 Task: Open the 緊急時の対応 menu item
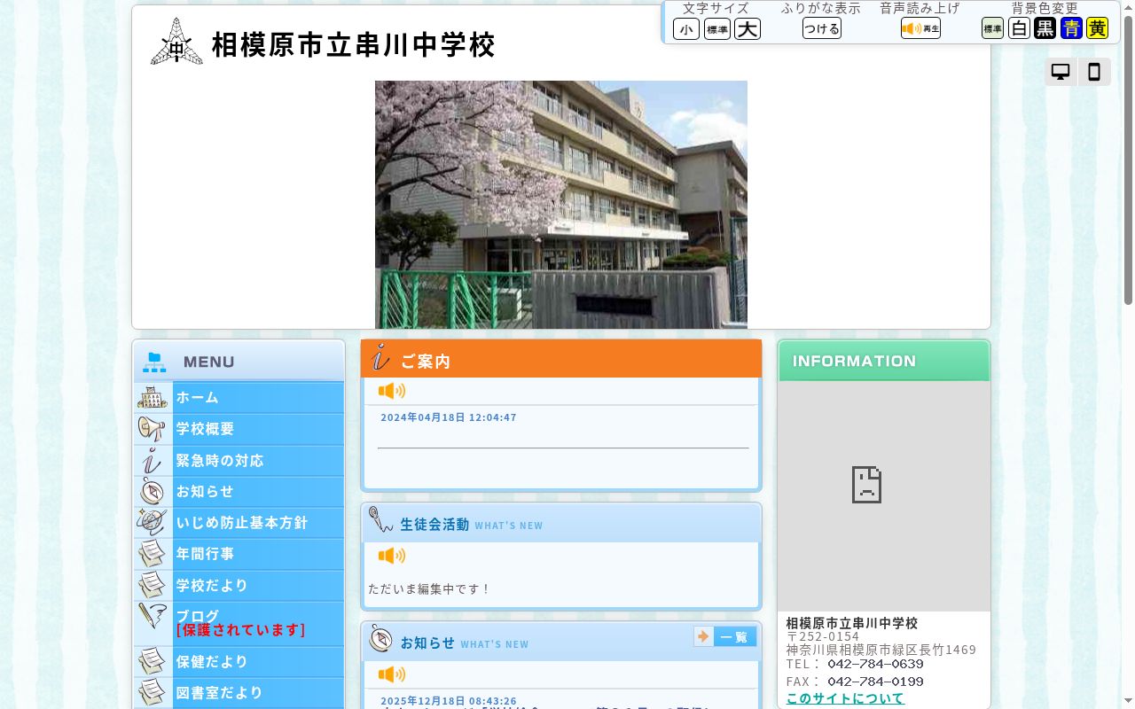[239, 460]
